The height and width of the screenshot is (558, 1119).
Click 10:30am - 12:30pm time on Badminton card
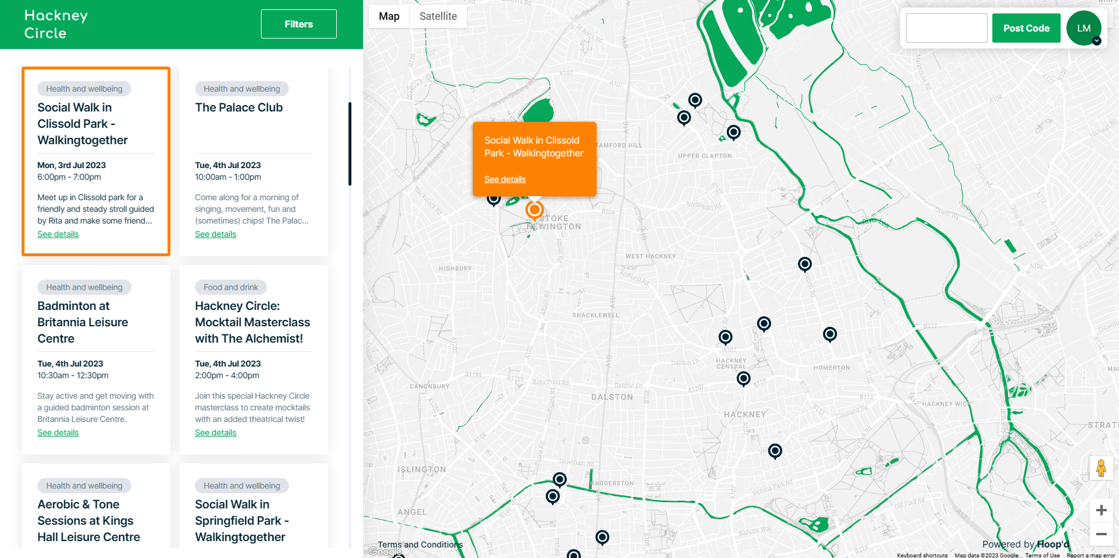coord(73,375)
